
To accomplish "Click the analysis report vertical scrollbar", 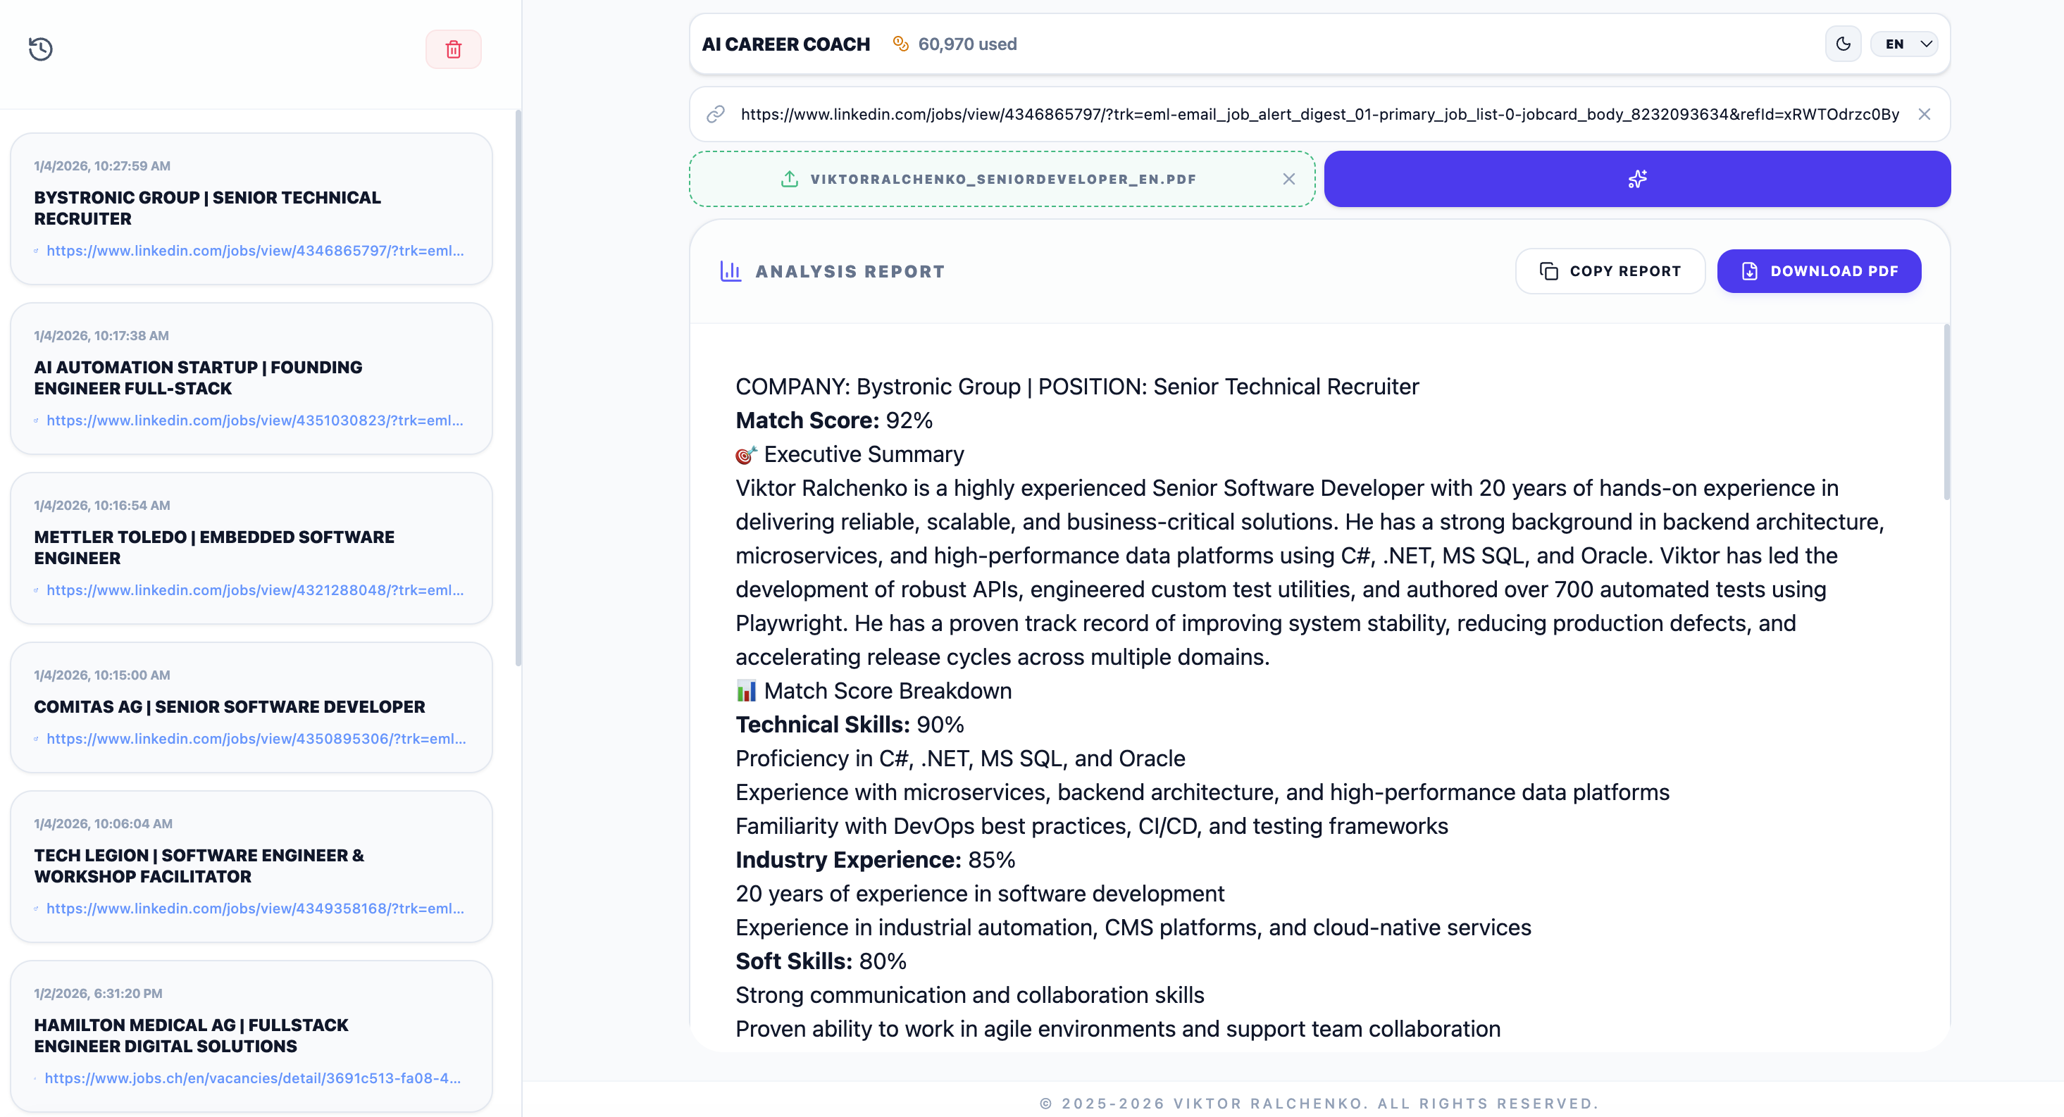I will (1946, 413).
